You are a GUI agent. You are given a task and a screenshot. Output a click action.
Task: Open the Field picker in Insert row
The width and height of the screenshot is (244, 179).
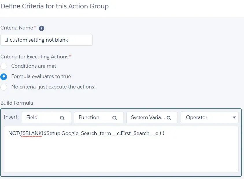[x=46, y=117]
